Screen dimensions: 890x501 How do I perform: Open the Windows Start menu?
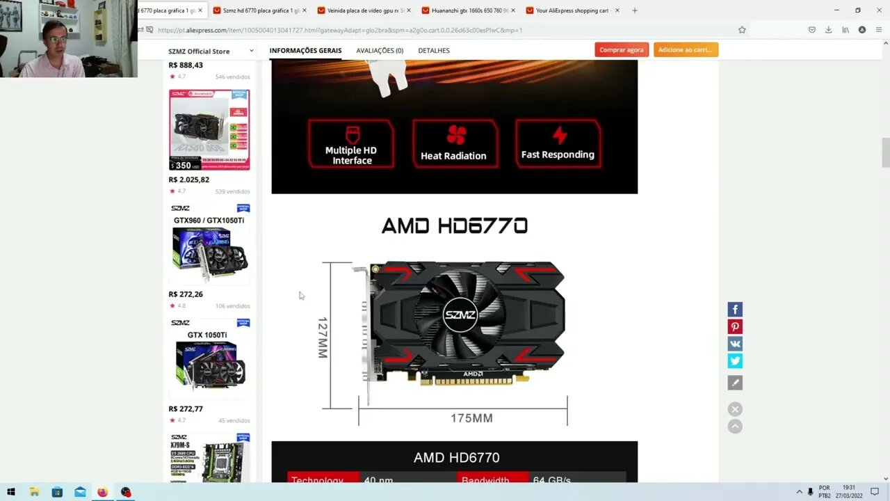click(11, 492)
